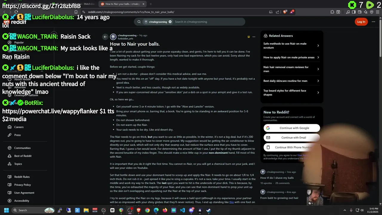The image size is (382, 215).
Task: Click the Brave Rewards triangle icon
Action: 292,12
